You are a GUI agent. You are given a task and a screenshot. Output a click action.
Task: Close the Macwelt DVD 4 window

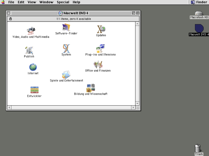tap(8, 13)
